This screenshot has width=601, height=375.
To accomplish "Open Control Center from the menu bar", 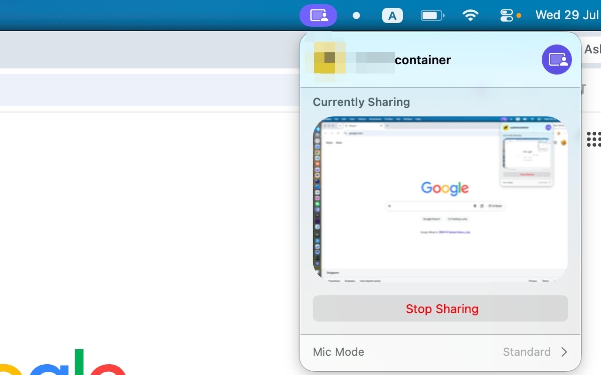I will click(507, 15).
